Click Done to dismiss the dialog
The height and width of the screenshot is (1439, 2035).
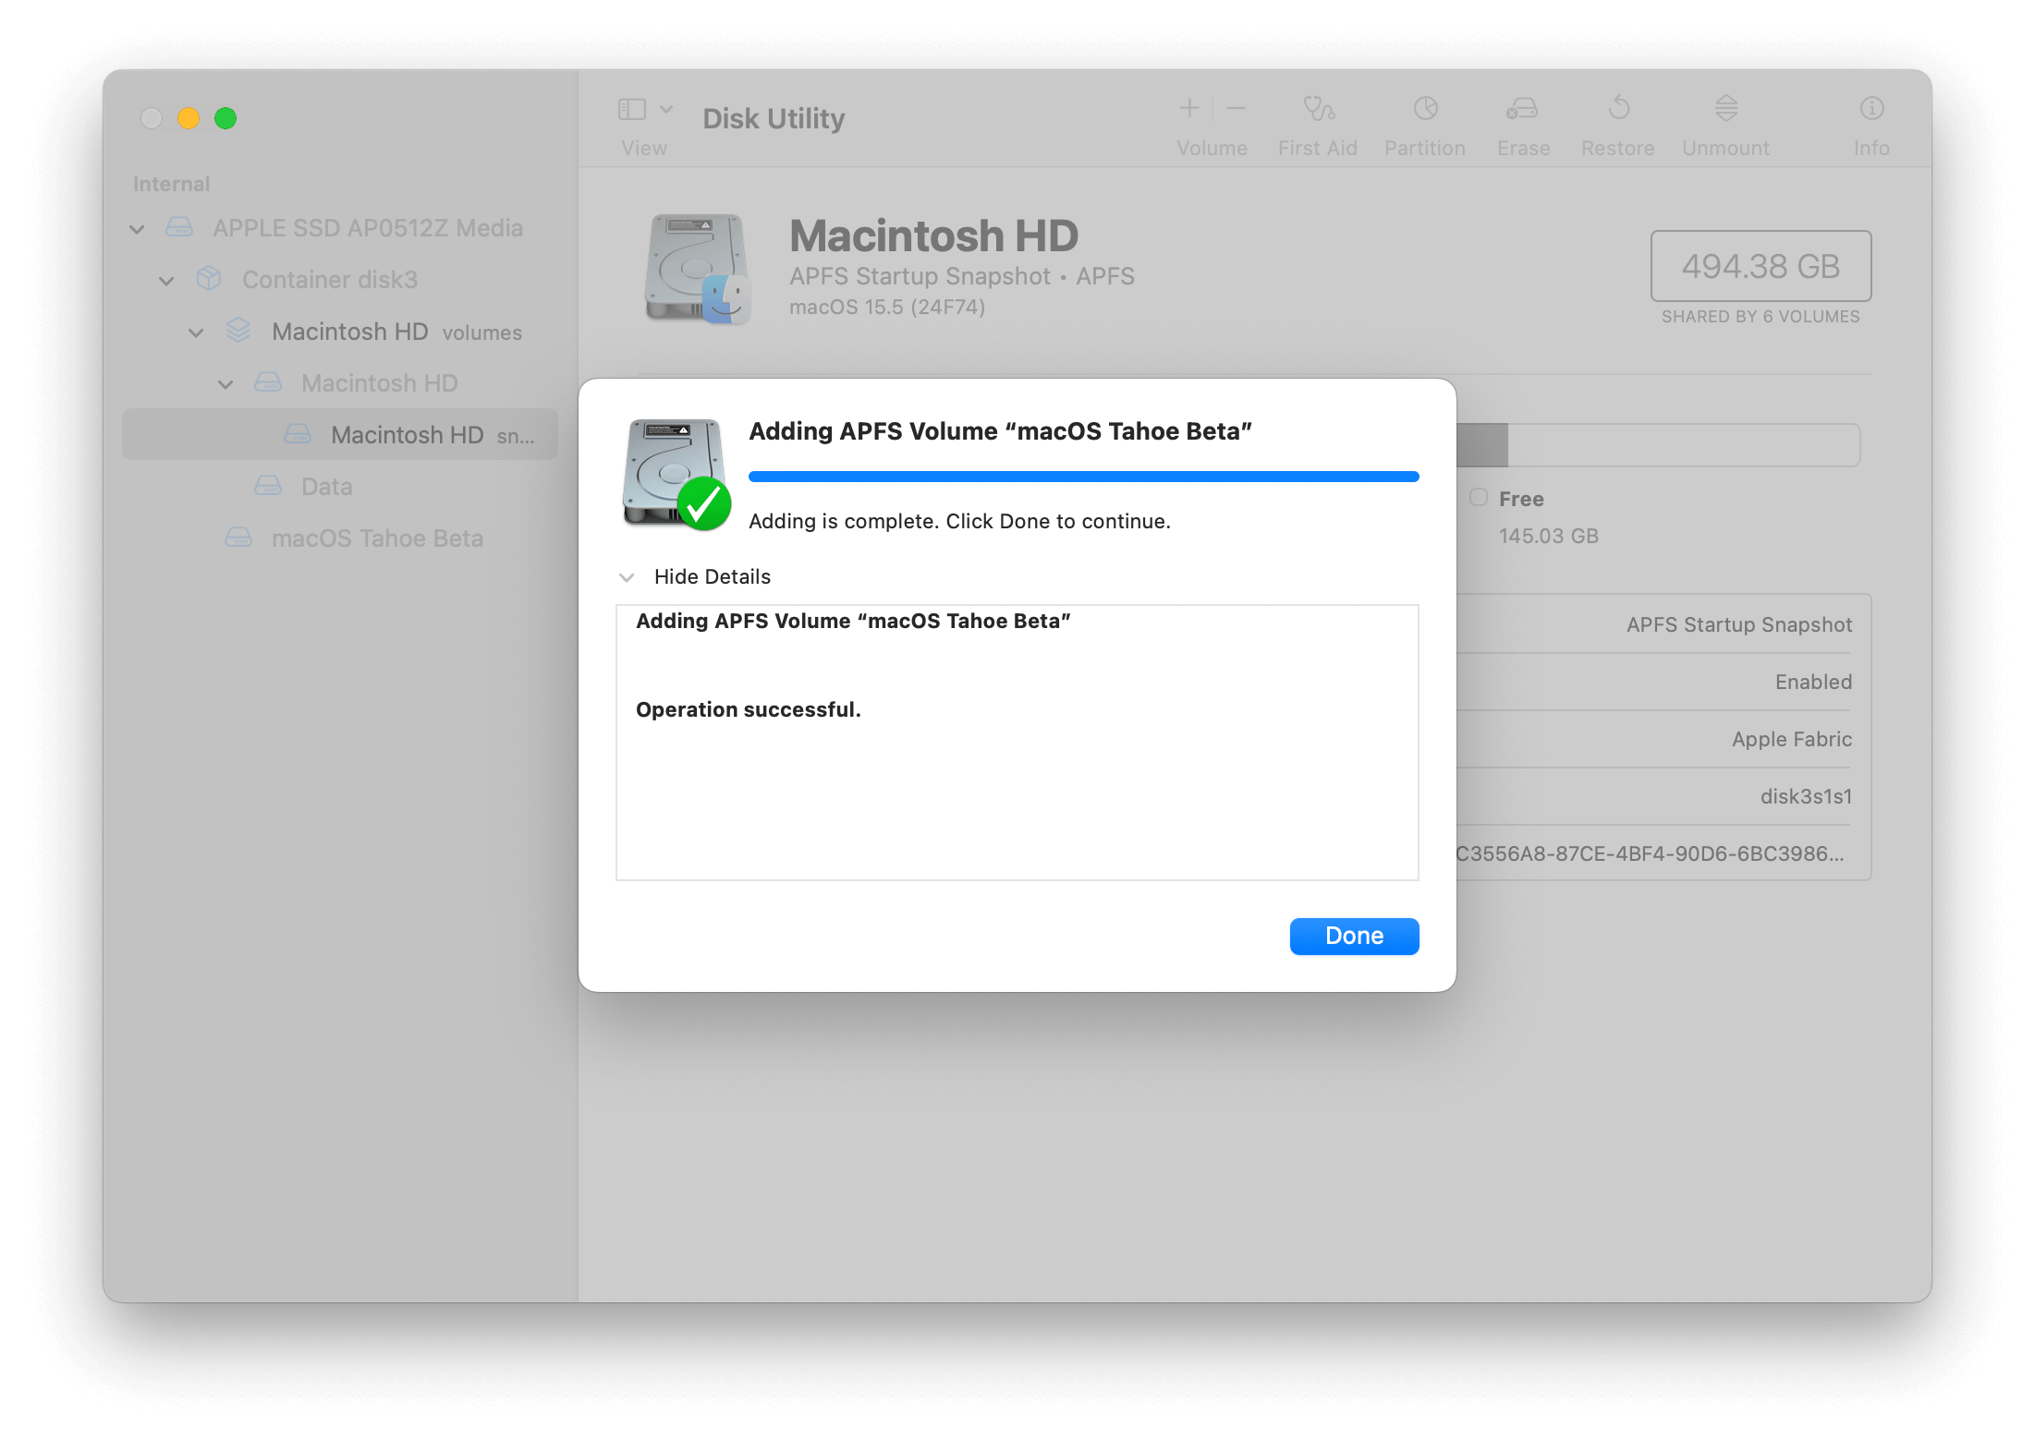click(1354, 936)
